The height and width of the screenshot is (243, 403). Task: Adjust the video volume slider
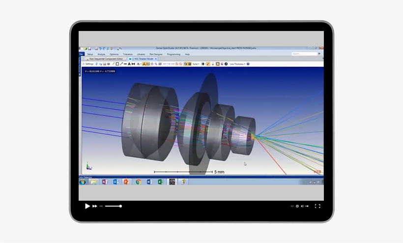point(307,206)
